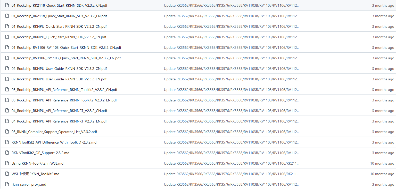The width and height of the screenshot is (396, 189).
Task: Open 01_Rockchip_RV1106_RV1103_Quick_Start_RKNN_SDK_V2.3.2_CN.pdf
Action: tap(66, 48)
